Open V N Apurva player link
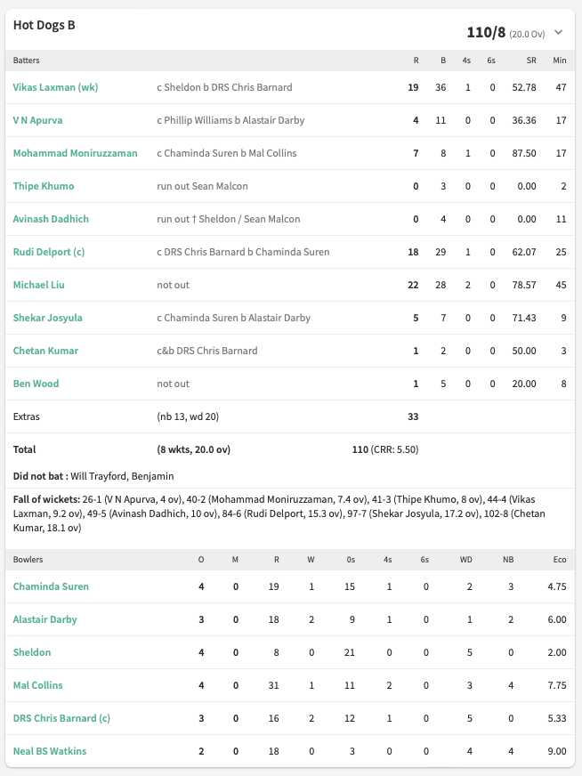Screen dimensions: 582x776 [37, 120]
